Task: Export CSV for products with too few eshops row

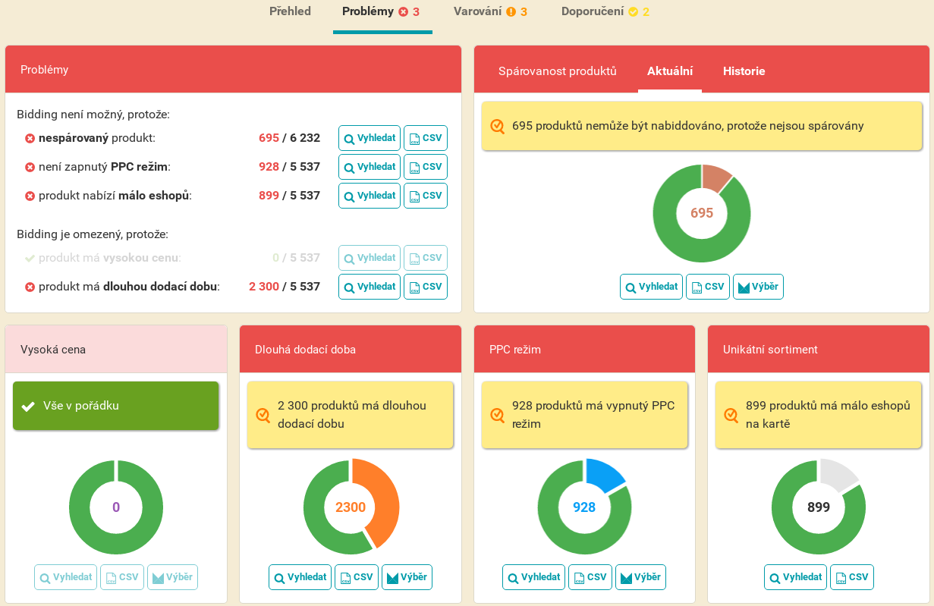Action: tap(425, 196)
